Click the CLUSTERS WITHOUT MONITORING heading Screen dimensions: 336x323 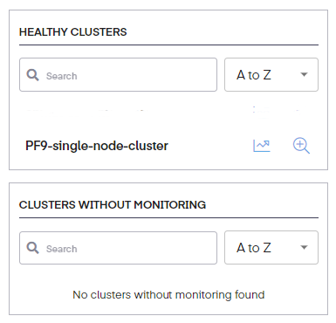coord(113,205)
